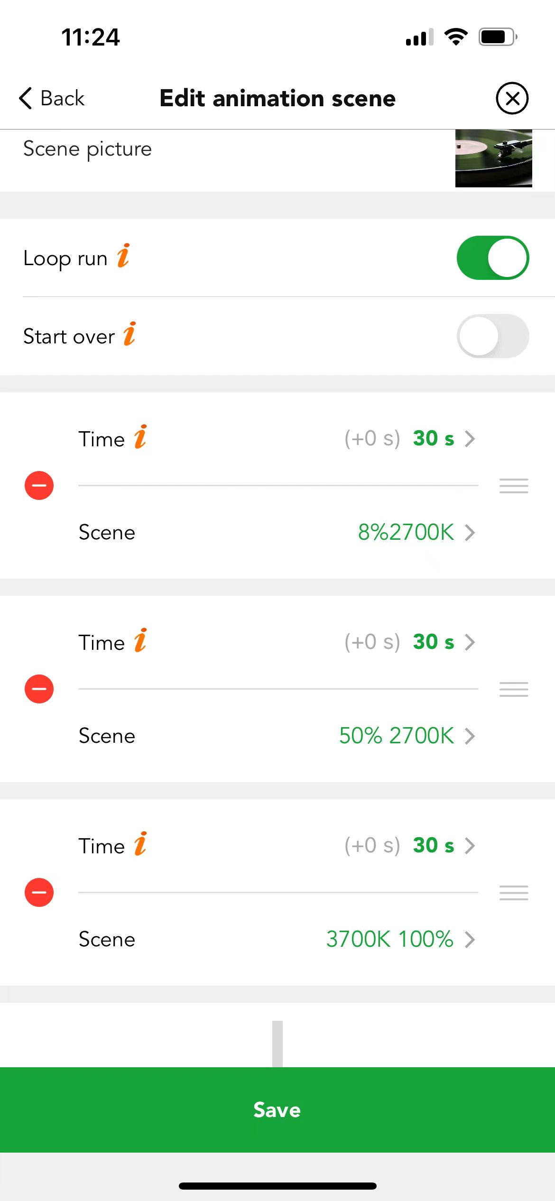This screenshot has width=555, height=1201.
Task: Tap the Start over info icon
Action: tap(130, 335)
